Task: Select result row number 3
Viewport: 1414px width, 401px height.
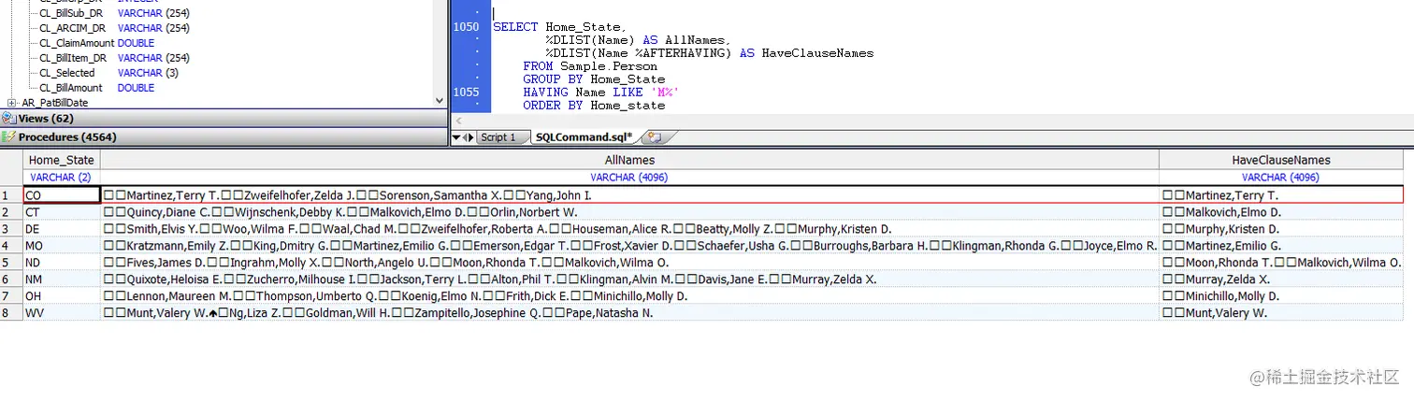Action: point(11,229)
